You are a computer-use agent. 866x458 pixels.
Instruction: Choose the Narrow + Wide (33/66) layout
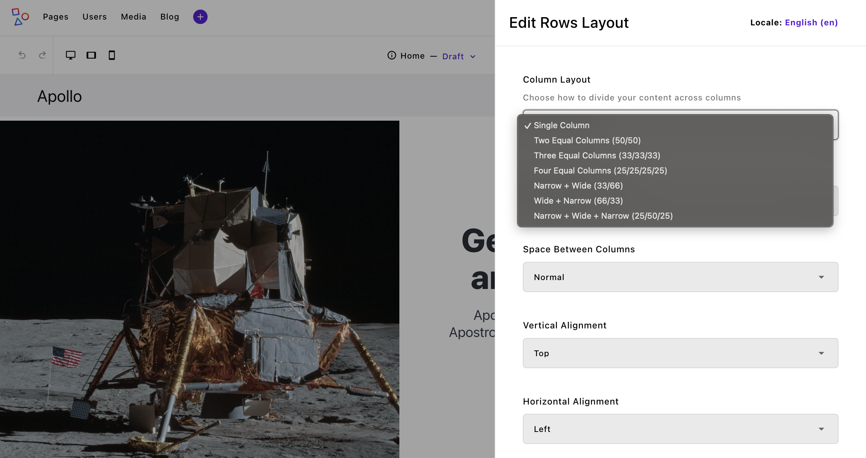578,185
